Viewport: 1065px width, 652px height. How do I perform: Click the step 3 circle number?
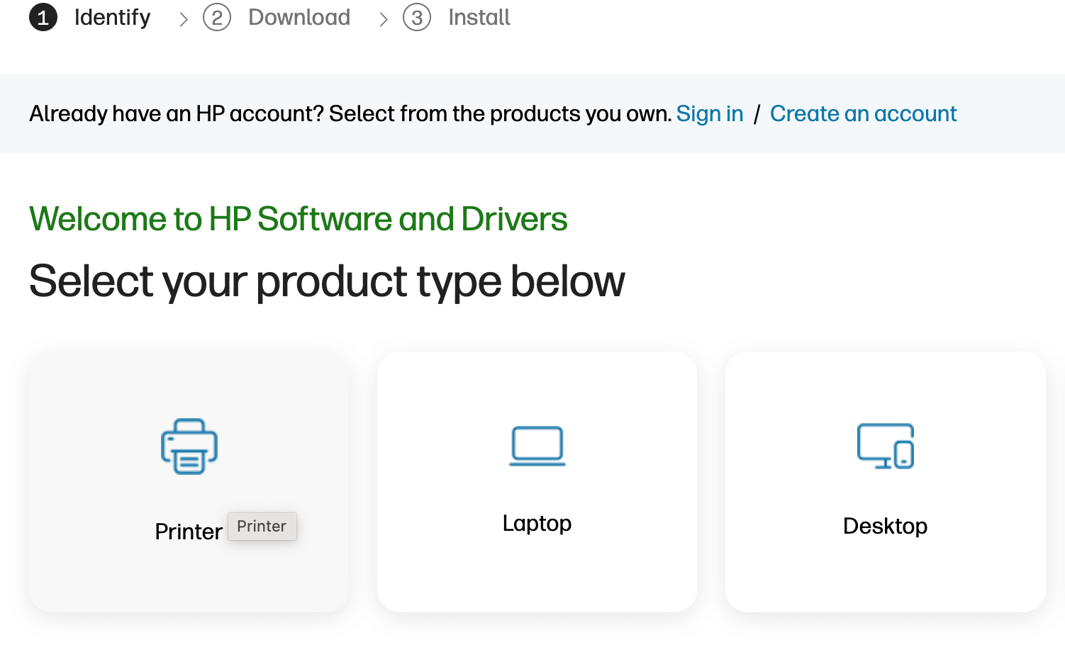click(x=417, y=18)
